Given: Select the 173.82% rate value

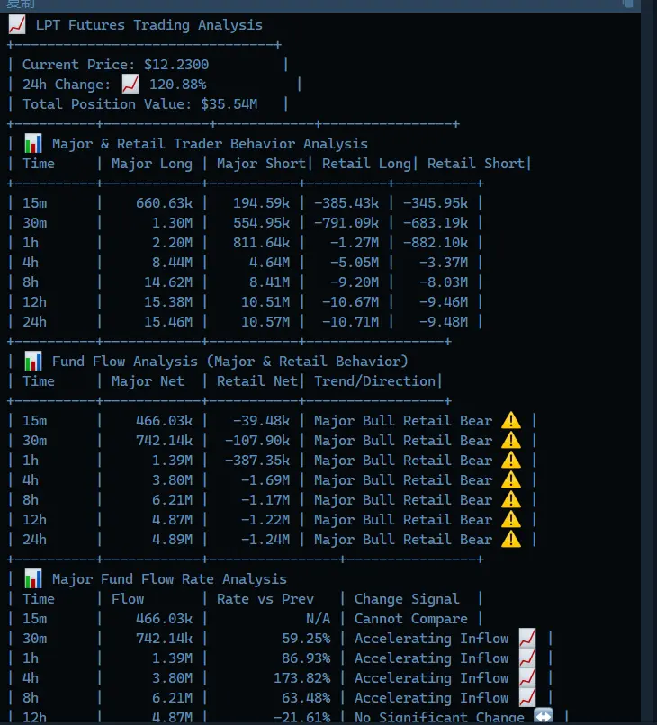Looking at the screenshot, I should (302, 678).
